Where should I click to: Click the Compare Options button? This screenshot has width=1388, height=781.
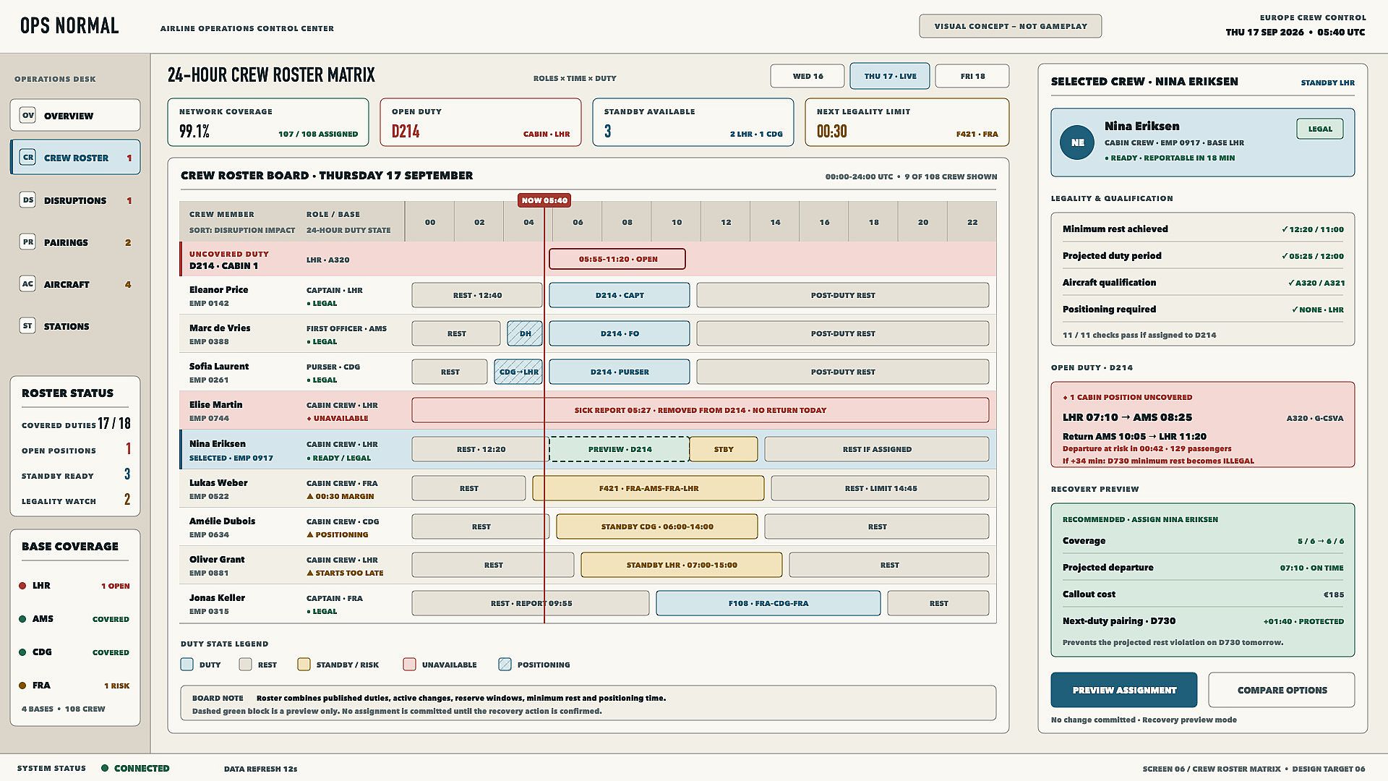(1282, 690)
